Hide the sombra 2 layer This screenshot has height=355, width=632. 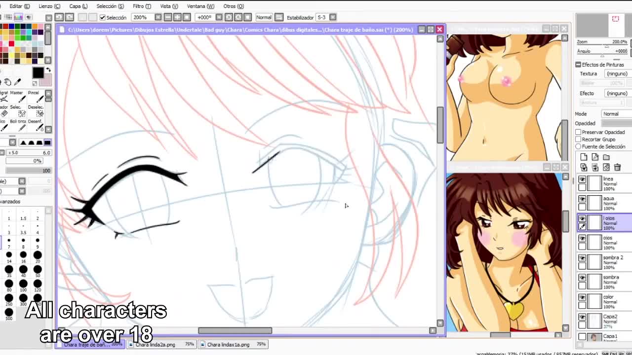point(582,259)
